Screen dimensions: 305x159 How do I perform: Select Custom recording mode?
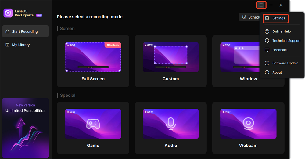170,61
